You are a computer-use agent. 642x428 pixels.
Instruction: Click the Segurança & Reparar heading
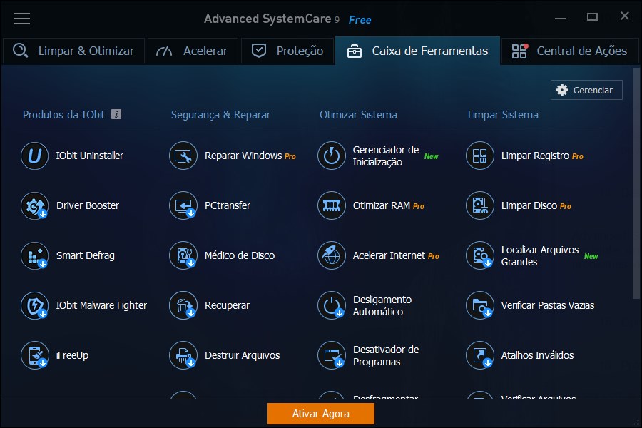(220, 115)
